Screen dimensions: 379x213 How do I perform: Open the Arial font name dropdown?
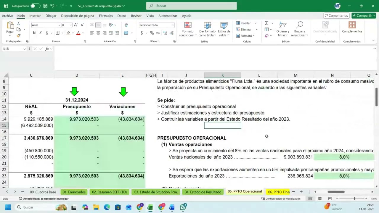click(59, 25)
